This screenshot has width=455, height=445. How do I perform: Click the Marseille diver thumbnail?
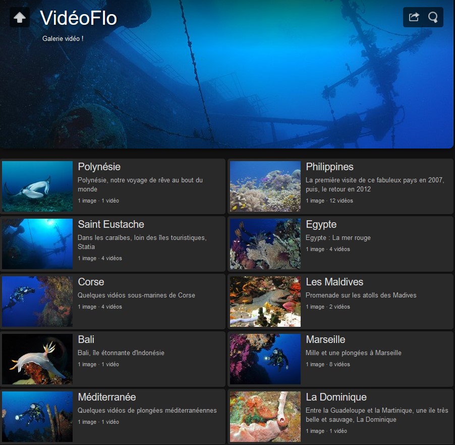click(265, 359)
